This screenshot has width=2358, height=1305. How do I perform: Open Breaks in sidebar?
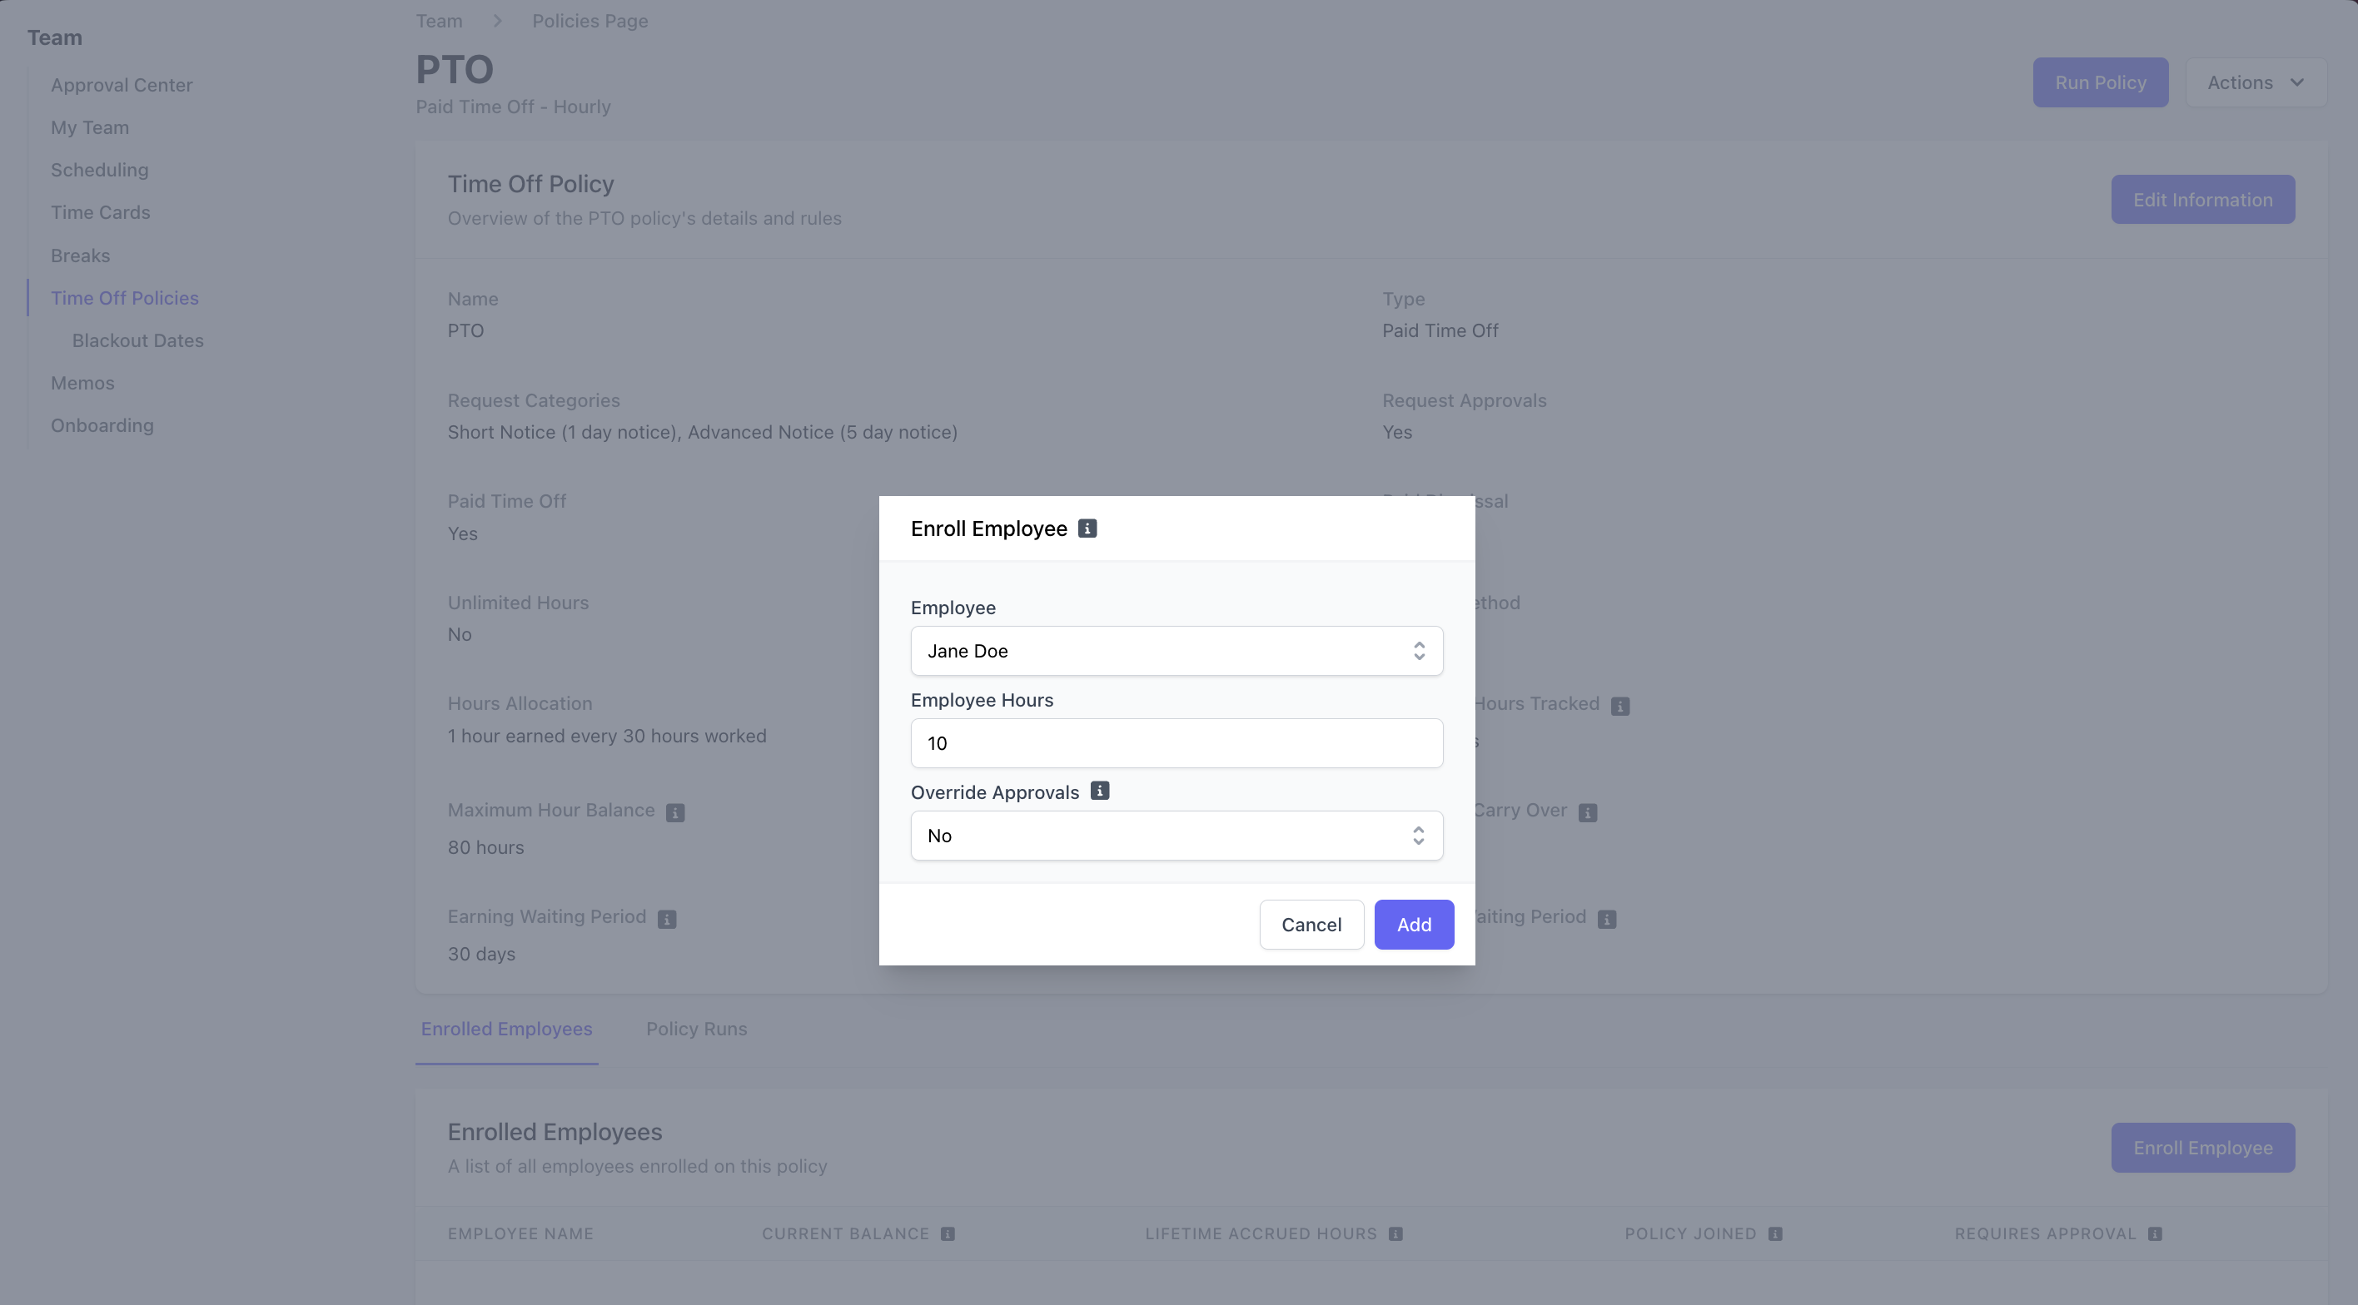pyautogui.click(x=81, y=256)
